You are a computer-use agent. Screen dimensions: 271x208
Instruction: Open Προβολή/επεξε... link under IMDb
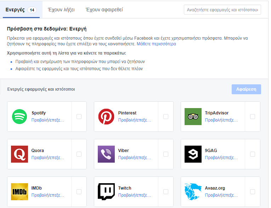[48, 195]
